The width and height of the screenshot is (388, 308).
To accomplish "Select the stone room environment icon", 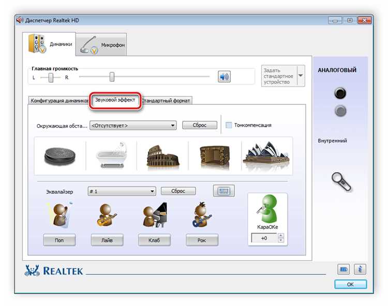I will [x=215, y=156].
